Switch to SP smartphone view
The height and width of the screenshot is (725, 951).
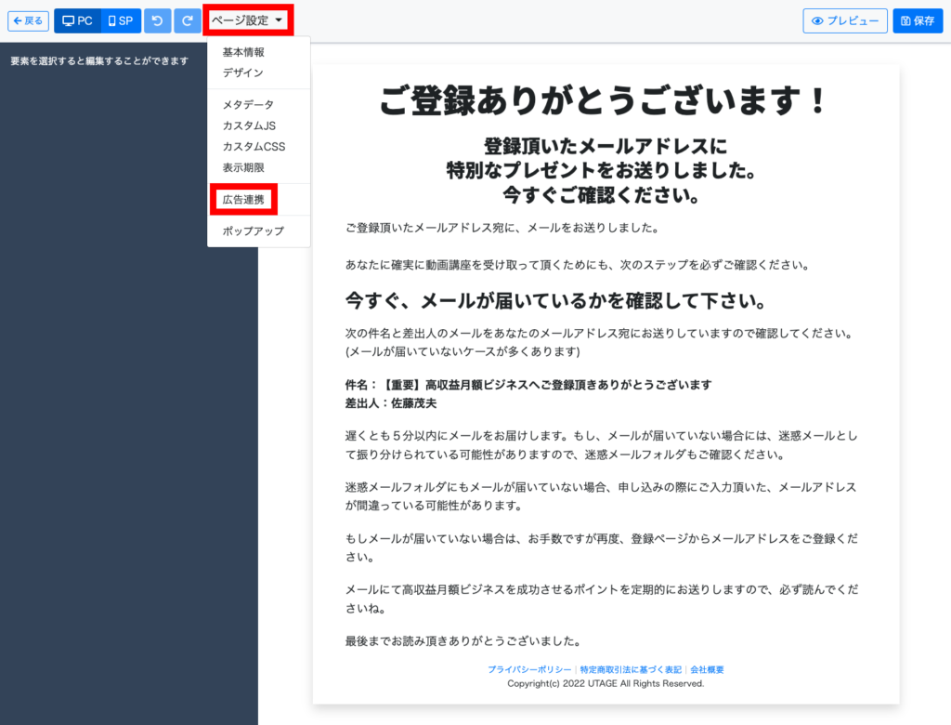(121, 20)
